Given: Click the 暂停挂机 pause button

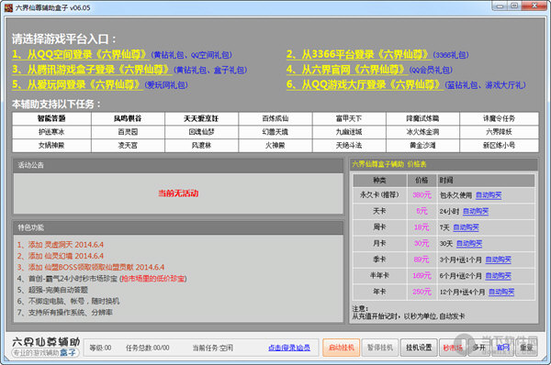Looking at the screenshot, I should pyautogui.click(x=380, y=348).
